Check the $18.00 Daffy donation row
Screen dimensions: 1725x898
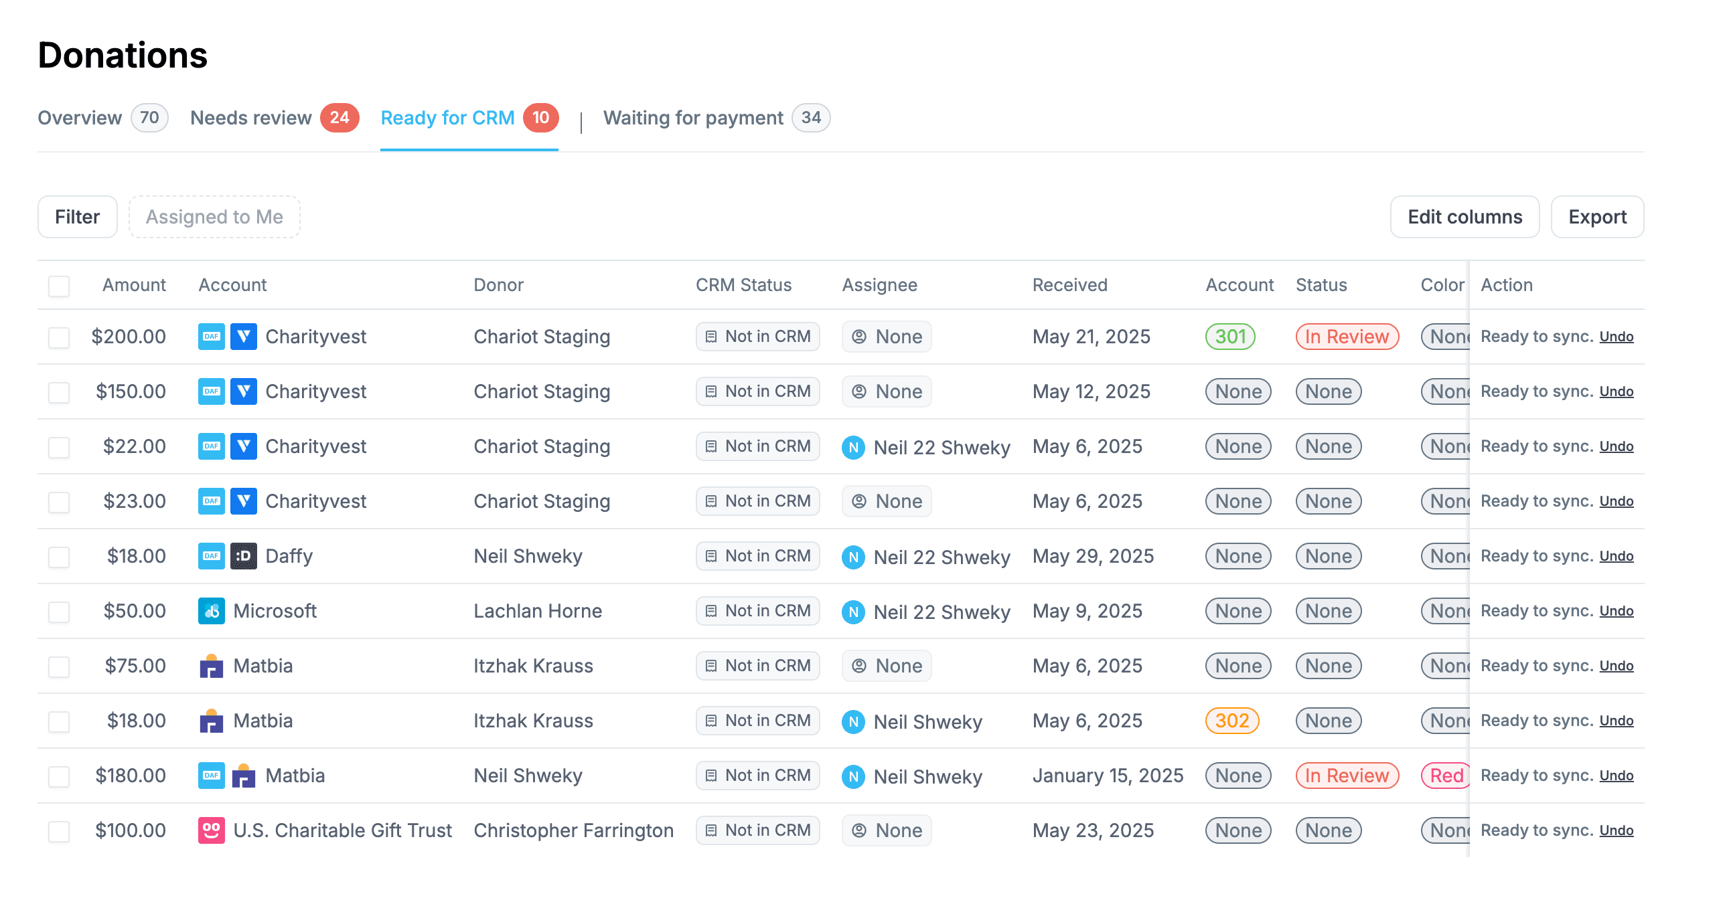tap(59, 557)
